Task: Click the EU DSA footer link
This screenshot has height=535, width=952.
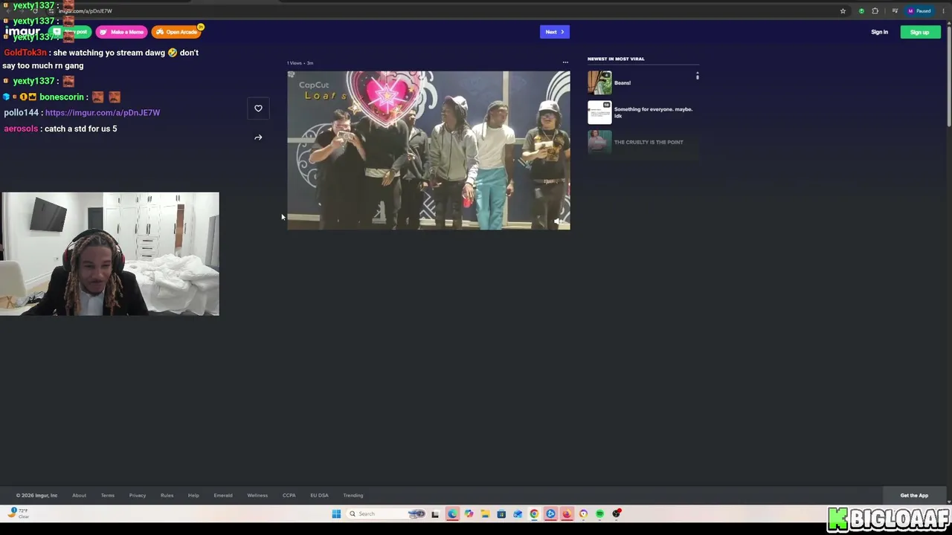Action: pyautogui.click(x=319, y=496)
